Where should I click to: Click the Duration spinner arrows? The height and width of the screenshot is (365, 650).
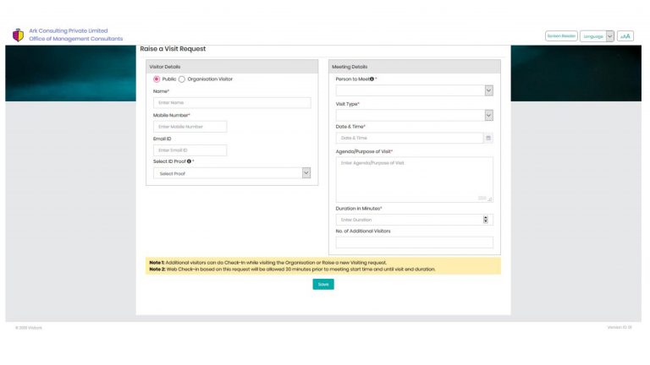pos(486,220)
